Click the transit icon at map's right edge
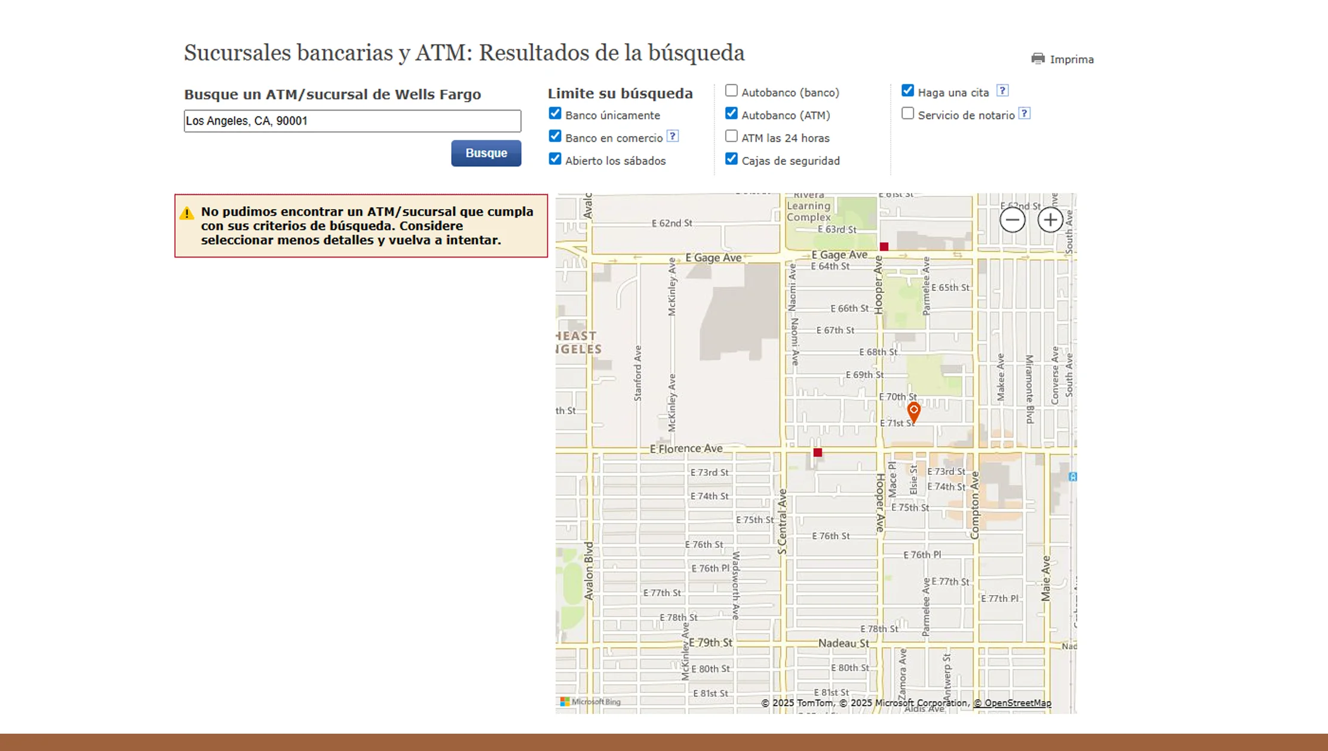Viewport: 1328px width, 751px height. point(1073,477)
